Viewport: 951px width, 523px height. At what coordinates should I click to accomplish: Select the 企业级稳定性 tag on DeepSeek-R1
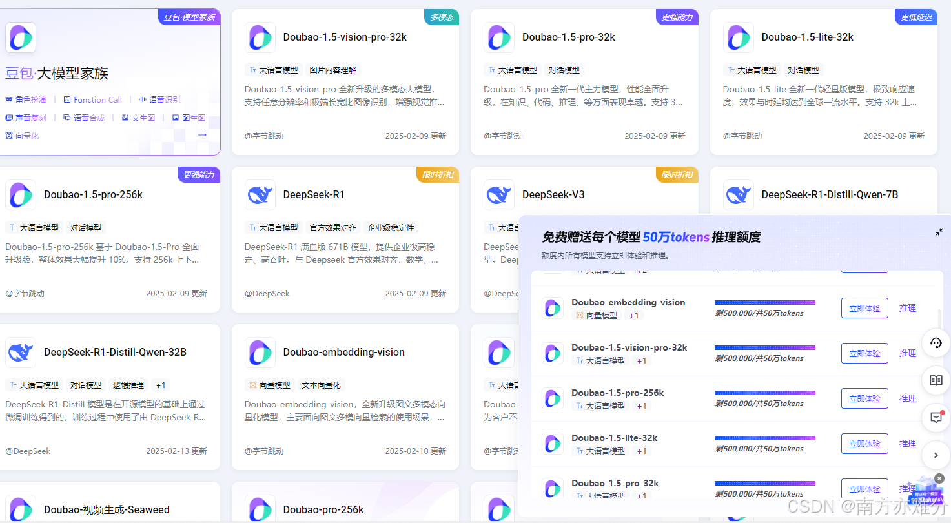pyautogui.click(x=391, y=227)
